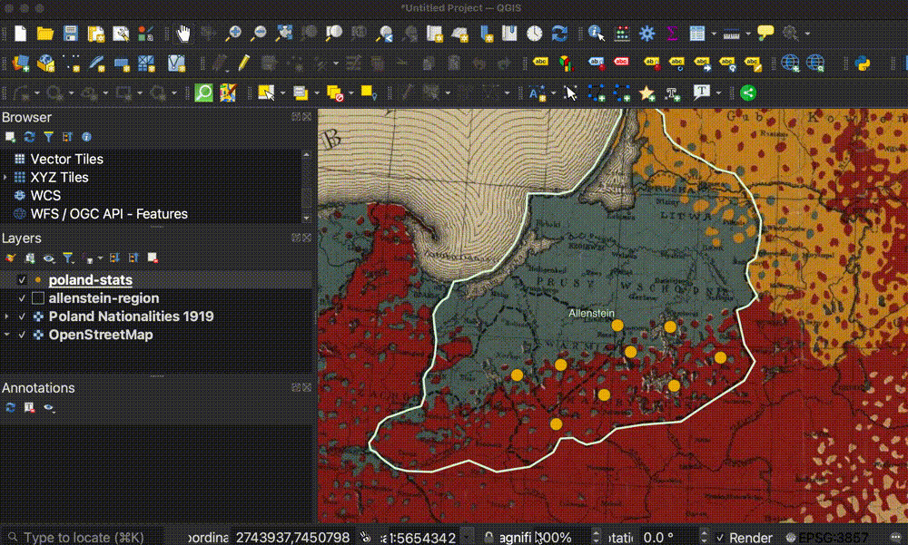Select the Vector Tiles browser item
Viewport: 908px width, 545px height.
(x=66, y=159)
